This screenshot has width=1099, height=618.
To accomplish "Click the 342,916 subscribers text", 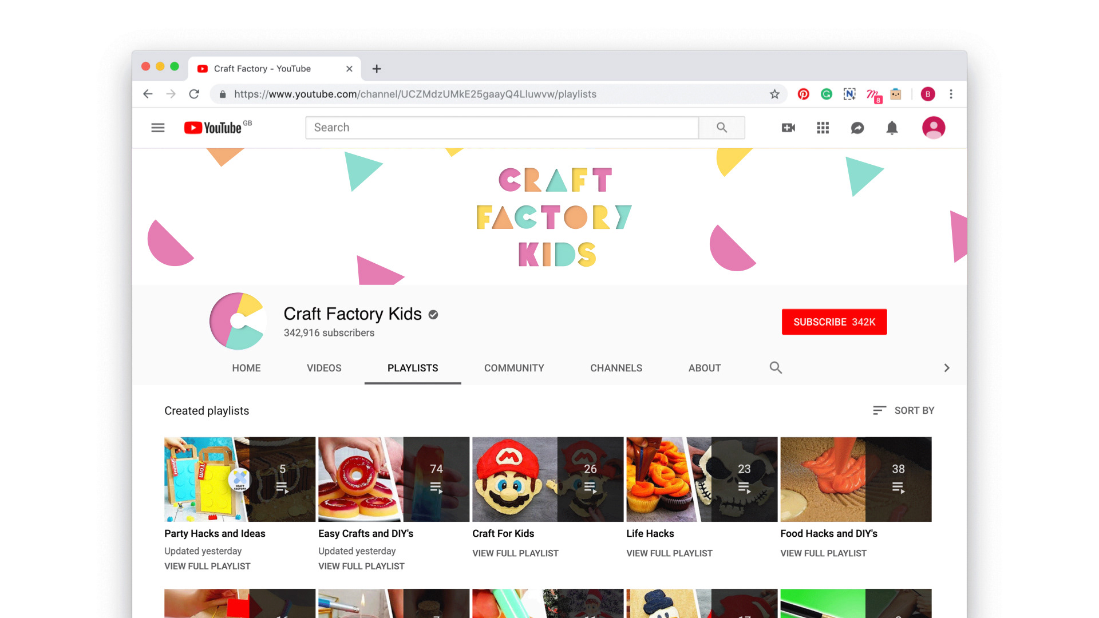I will click(x=329, y=332).
